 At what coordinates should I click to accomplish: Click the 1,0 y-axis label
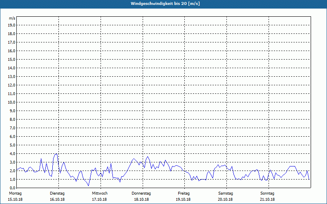12,180
